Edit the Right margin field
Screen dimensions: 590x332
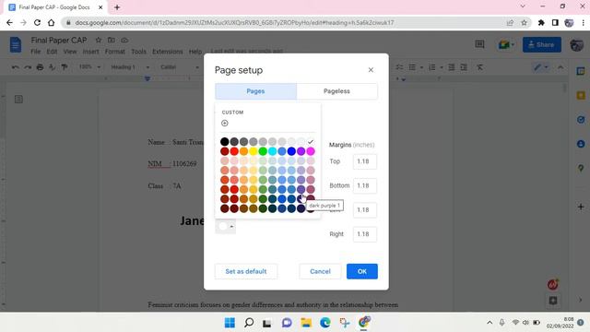click(x=365, y=233)
